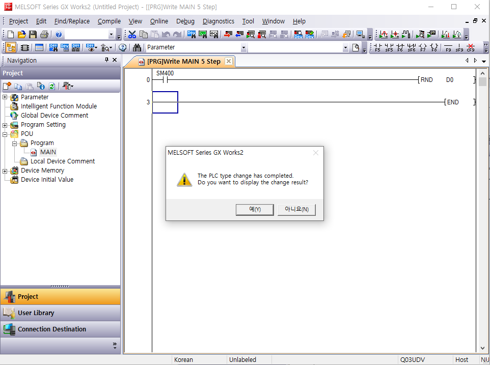Open the Project menu
Screen dimensions: 490x365
pos(18,21)
